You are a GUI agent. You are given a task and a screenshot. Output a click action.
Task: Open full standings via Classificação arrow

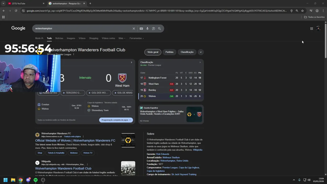(200, 62)
